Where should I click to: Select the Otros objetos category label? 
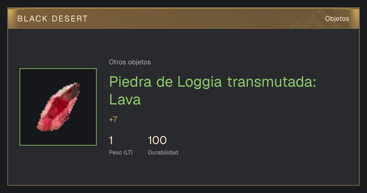click(x=130, y=62)
